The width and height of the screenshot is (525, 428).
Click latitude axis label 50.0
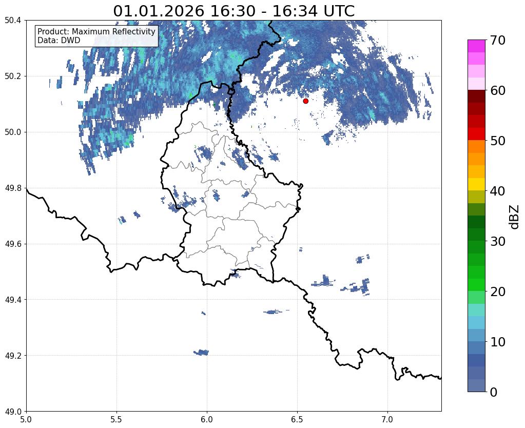(x=13, y=132)
